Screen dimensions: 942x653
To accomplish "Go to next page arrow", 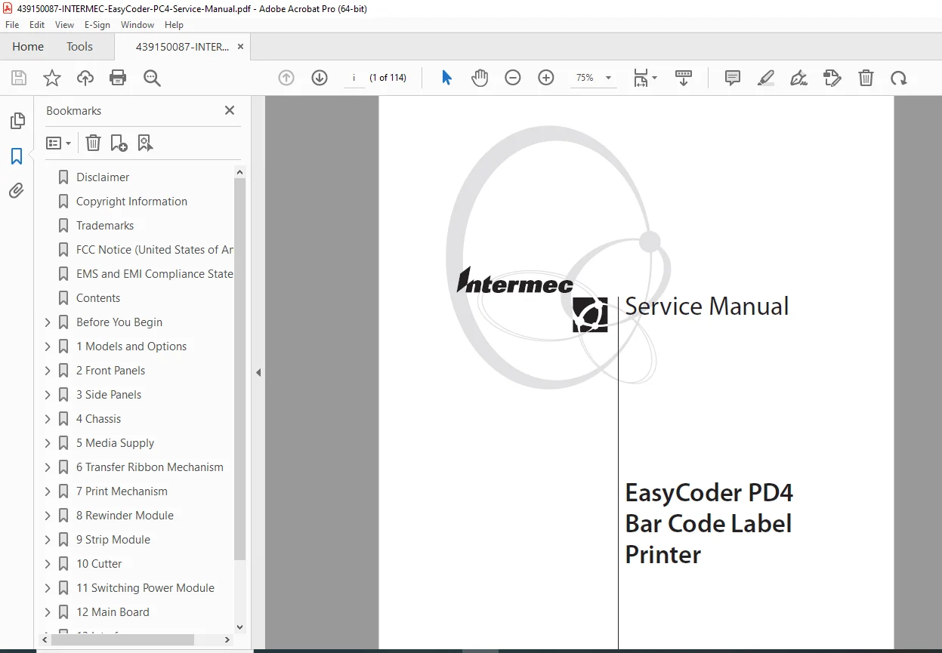I will (320, 78).
